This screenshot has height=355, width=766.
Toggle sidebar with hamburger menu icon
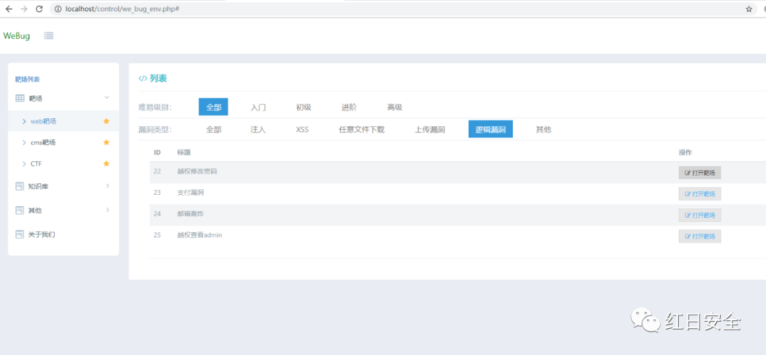coord(49,35)
